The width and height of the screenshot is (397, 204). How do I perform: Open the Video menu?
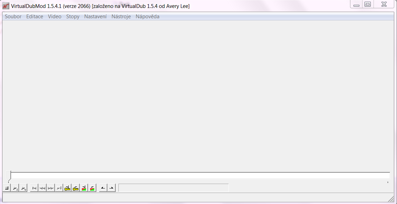pyautogui.click(x=55, y=17)
